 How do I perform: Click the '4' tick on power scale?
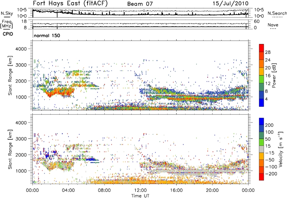pyautogui.click(x=266, y=99)
